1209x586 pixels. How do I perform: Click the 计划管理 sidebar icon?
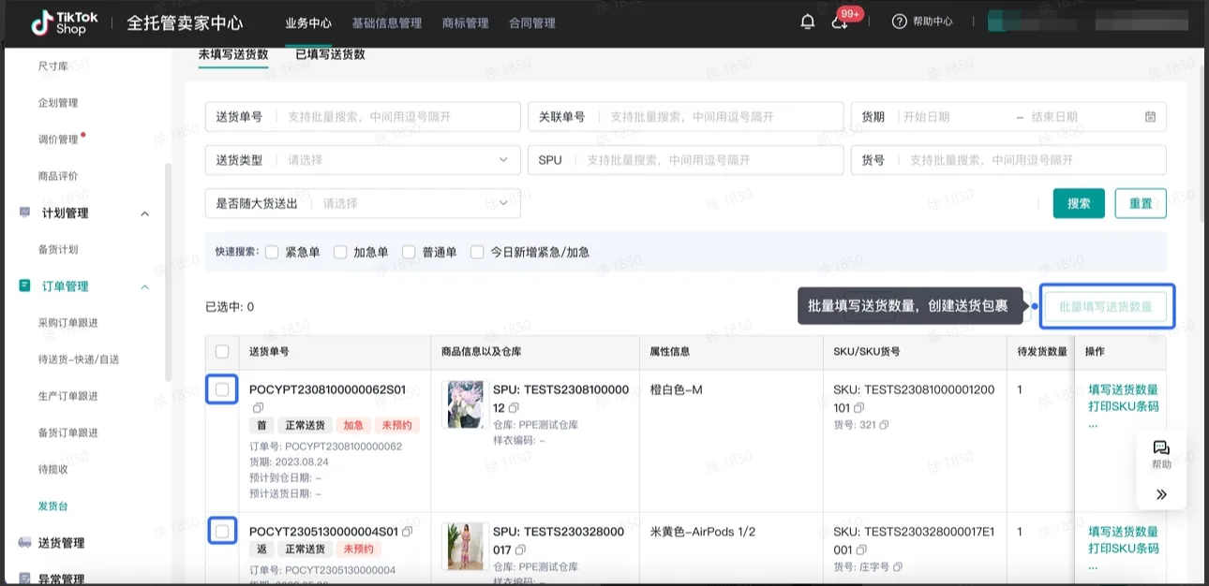25,212
